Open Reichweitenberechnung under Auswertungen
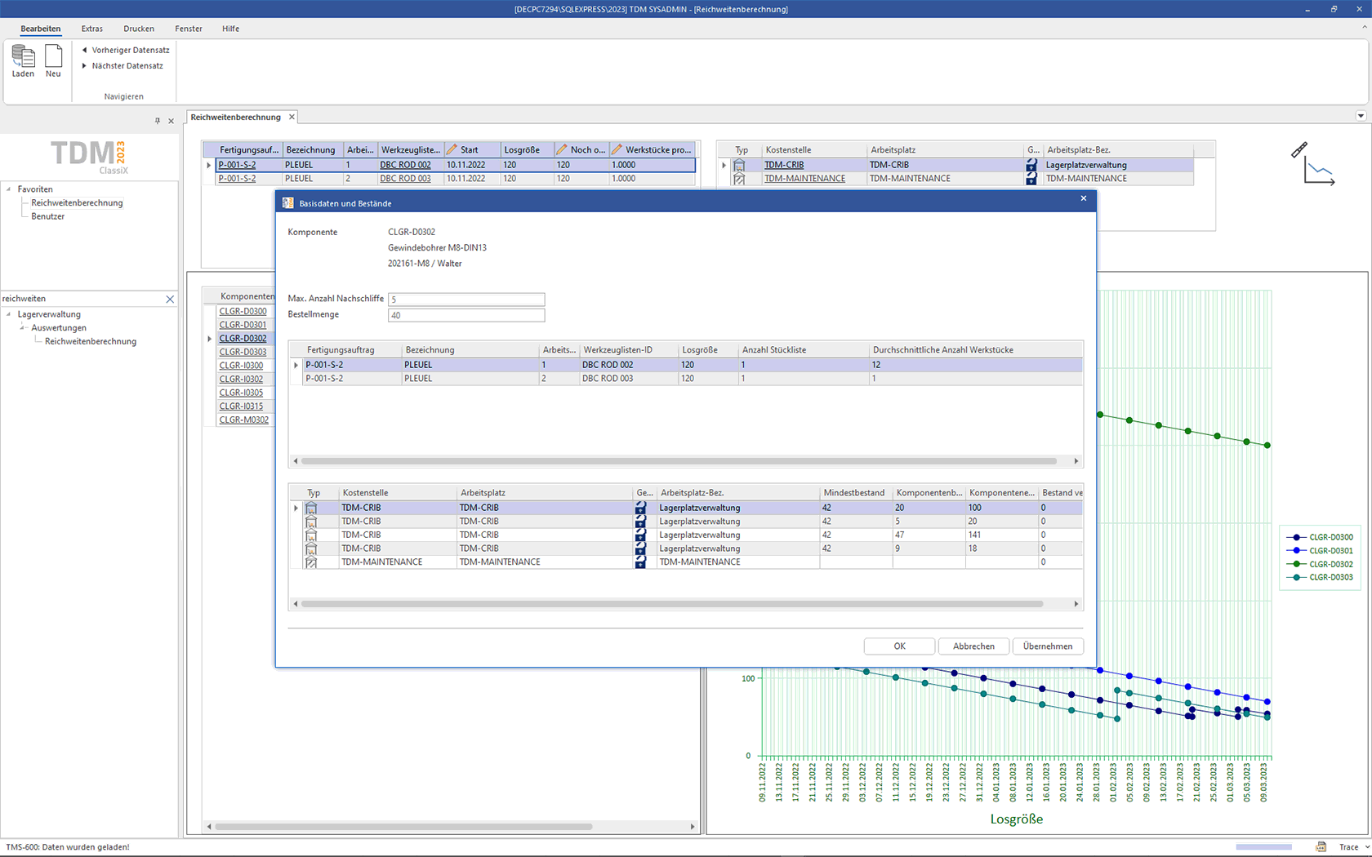Image resolution: width=1372 pixels, height=857 pixels. tap(91, 342)
